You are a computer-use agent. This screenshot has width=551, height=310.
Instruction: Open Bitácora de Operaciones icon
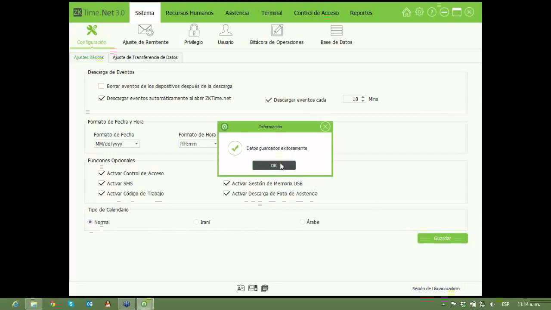pos(277,30)
